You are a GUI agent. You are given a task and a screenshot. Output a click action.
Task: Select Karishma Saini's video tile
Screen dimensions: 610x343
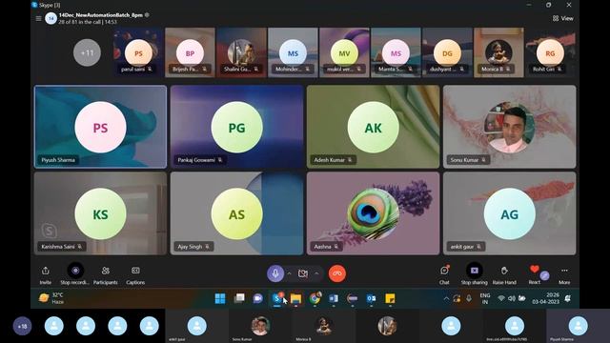[100, 213]
